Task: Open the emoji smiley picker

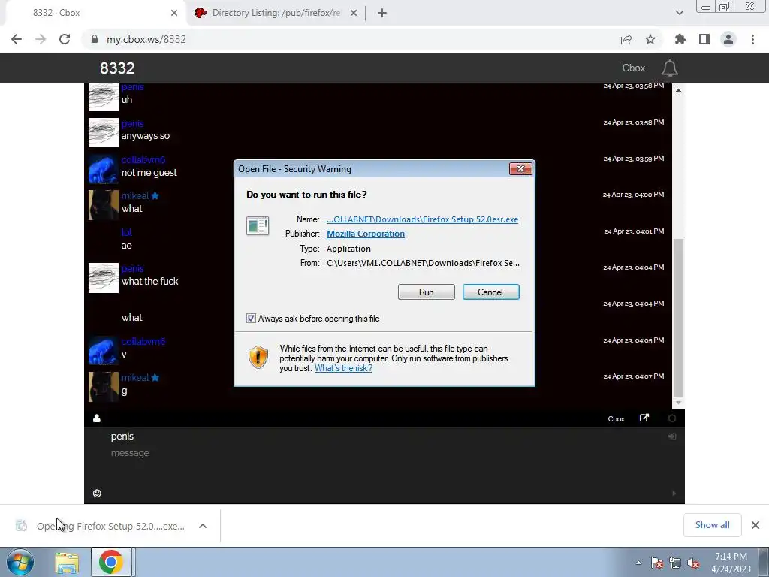Action: 97,494
